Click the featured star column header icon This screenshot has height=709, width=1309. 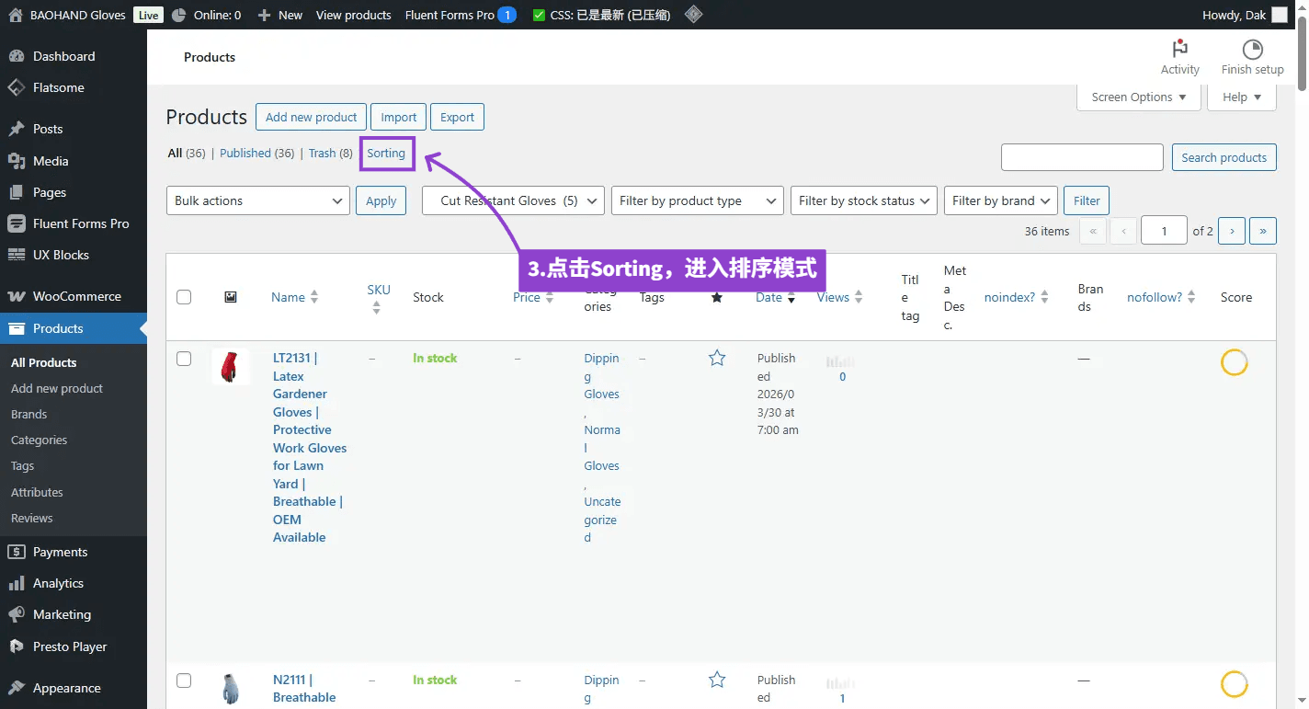[717, 297]
